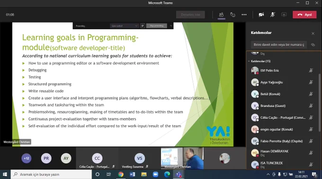Click muted mic icon for Brandusa (Guest)
The image size is (322, 179).
point(311,106)
